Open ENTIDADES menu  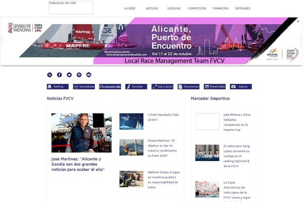tap(243, 9)
